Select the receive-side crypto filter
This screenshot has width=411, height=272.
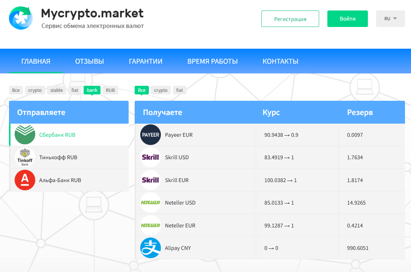point(160,90)
